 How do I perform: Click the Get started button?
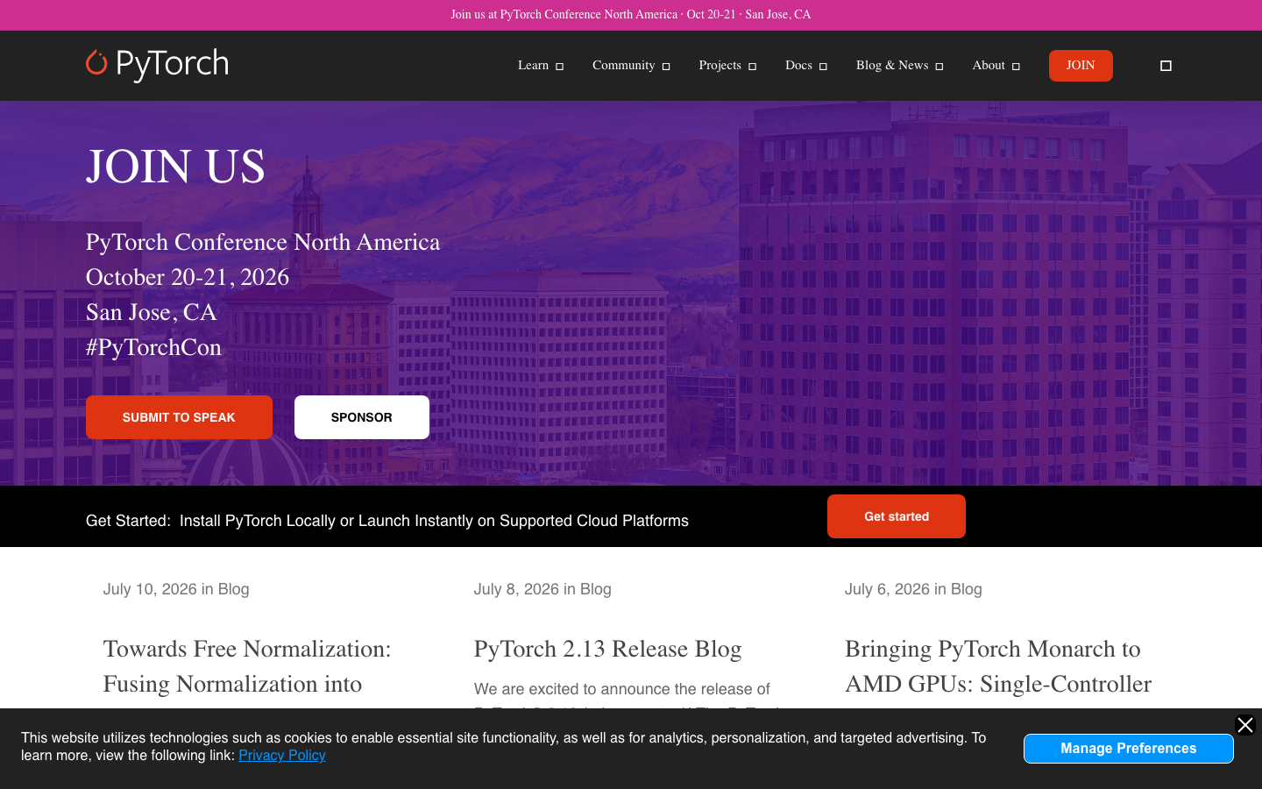(x=897, y=516)
